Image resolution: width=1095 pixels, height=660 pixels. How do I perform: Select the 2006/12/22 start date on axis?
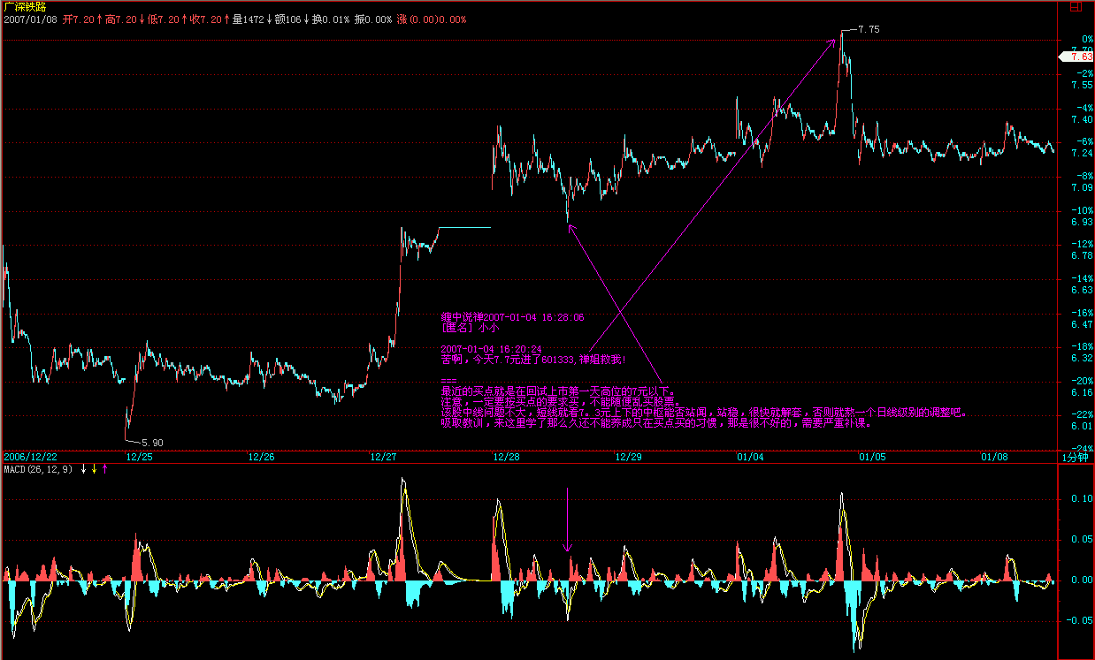click(x=30, y=458)
